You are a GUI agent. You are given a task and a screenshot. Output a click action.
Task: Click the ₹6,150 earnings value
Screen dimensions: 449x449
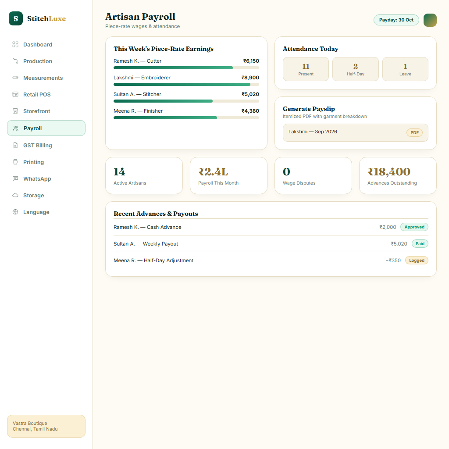251,61
